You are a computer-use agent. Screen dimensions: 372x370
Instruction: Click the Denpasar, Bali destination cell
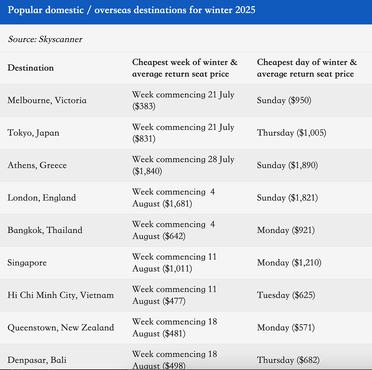[x=37, y=360]
